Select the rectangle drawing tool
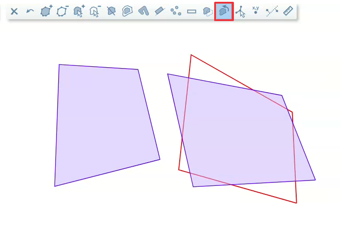 pos(192,12)
